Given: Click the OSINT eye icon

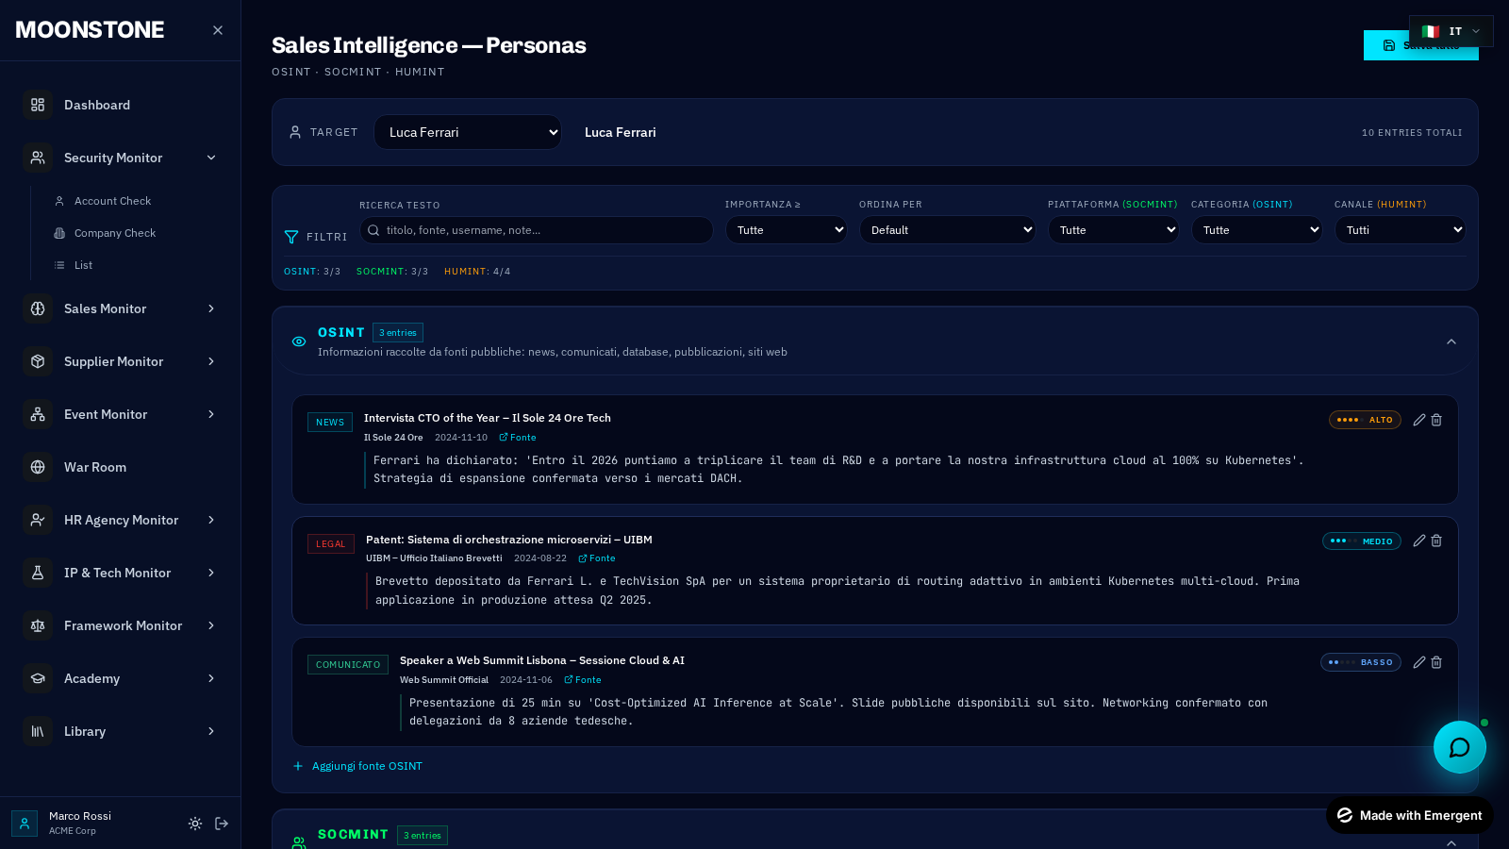Looking at the screenshot, I should pyautogui.click(x=299, y=341).
